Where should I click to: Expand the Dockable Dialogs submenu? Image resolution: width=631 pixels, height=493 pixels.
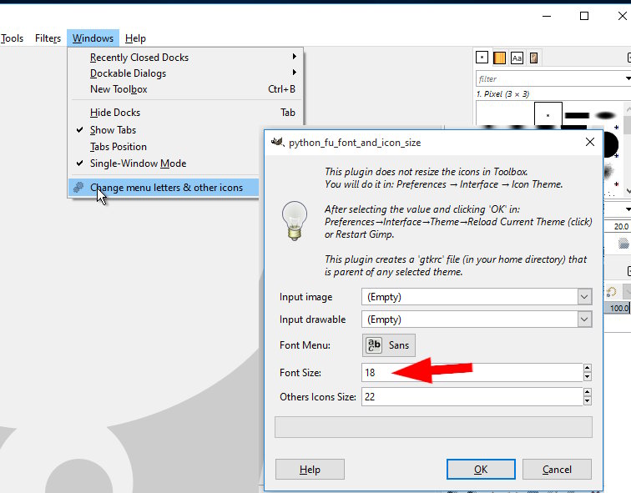(185, 73)
